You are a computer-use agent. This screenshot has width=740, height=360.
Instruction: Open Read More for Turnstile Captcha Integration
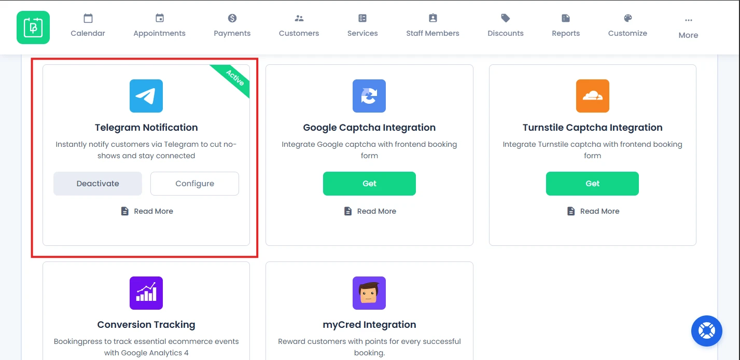pos(593,211)
